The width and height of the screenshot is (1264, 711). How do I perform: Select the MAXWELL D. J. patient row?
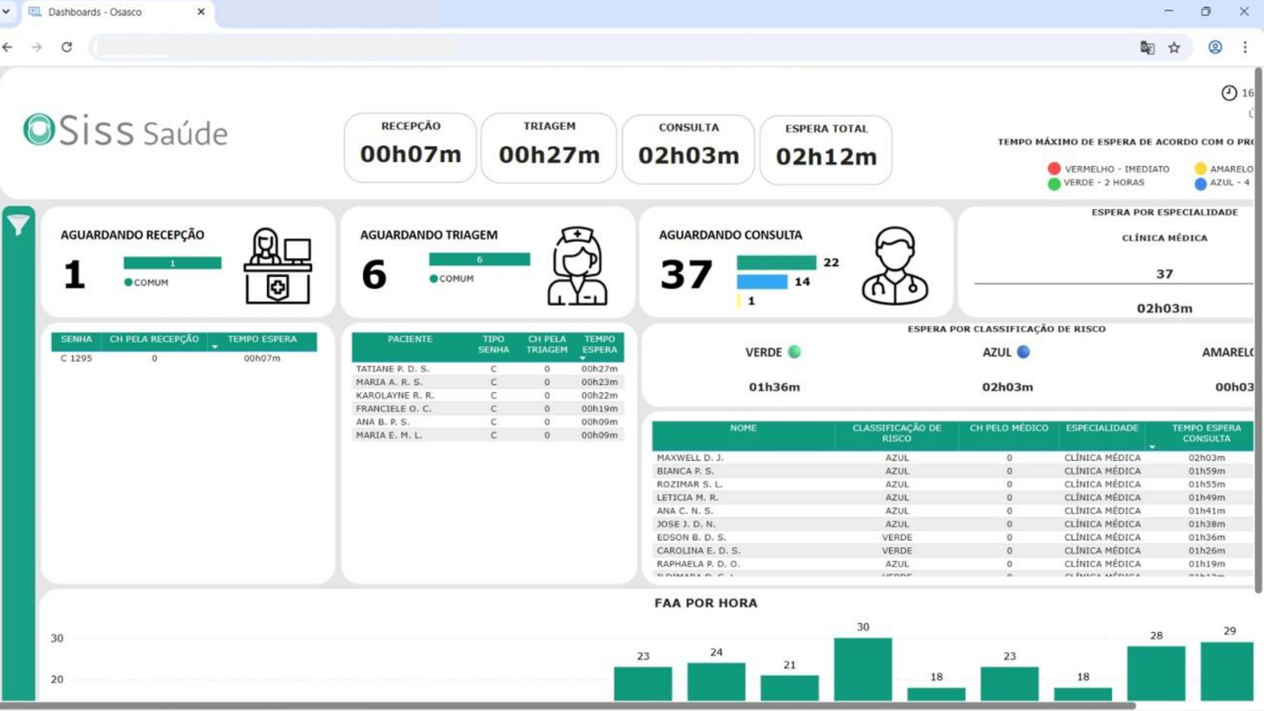coord(690,458)
